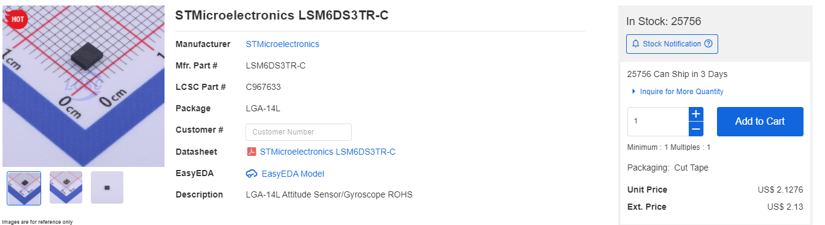Screen dimensions: 825x225
Task: Click the Customer Number input field
Action: point(298,132)
